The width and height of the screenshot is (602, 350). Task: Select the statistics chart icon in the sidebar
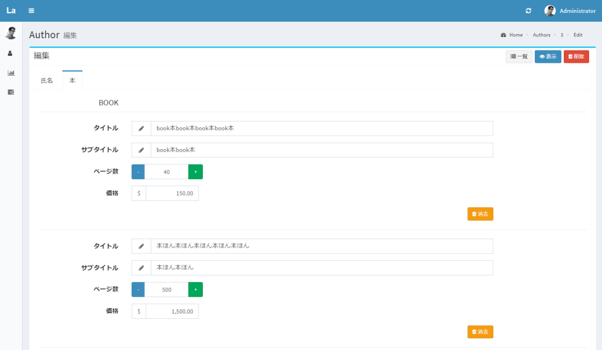11,73
